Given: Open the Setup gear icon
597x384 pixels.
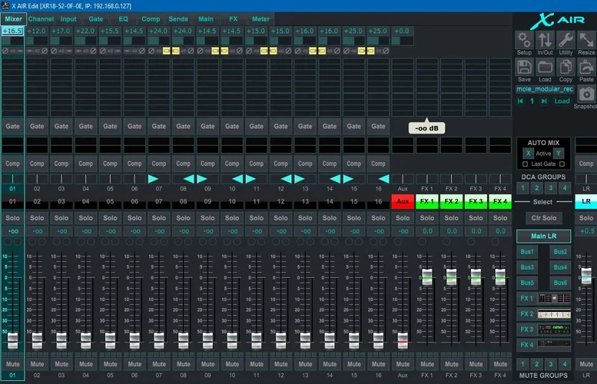Looking at the screenshot, I should [x=524, y=41].
